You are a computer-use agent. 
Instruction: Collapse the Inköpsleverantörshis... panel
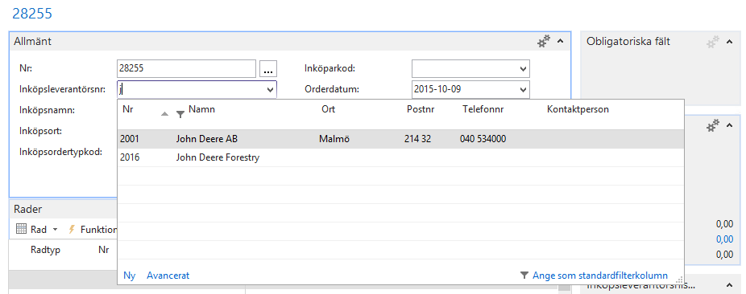coord(729,285)
